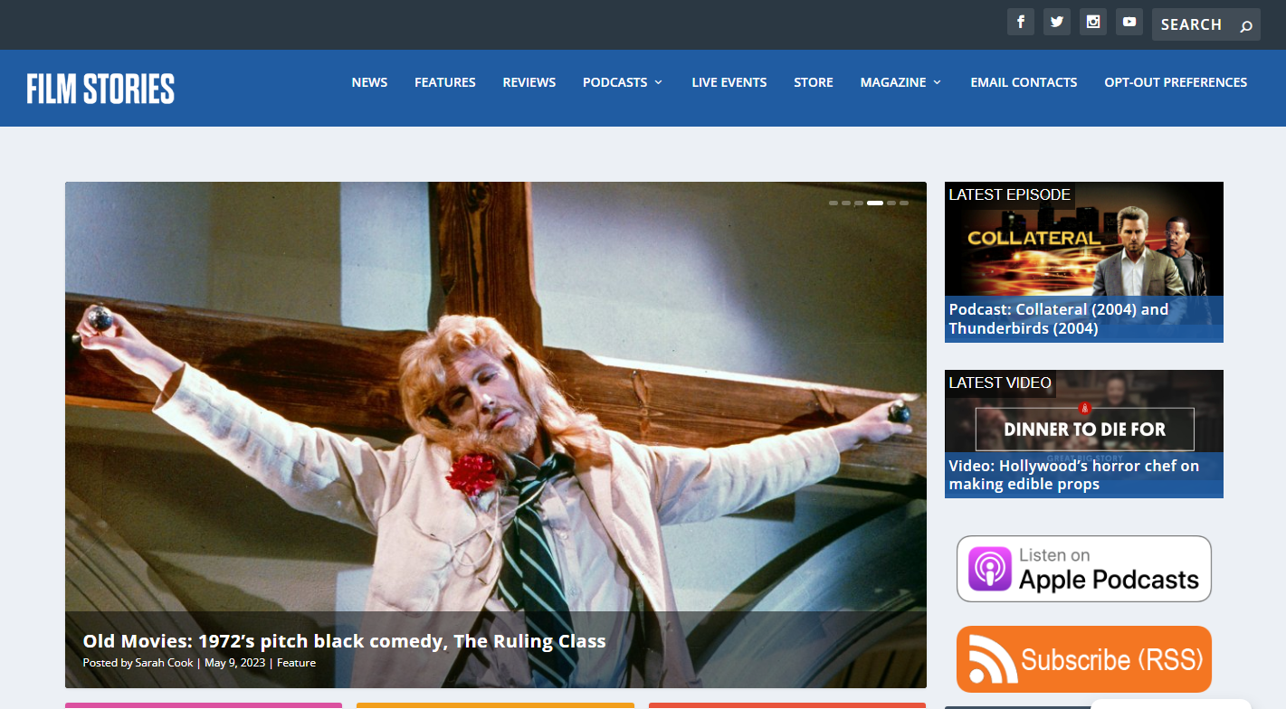Select the currently active fourth slide dot

tap(875, 203)
